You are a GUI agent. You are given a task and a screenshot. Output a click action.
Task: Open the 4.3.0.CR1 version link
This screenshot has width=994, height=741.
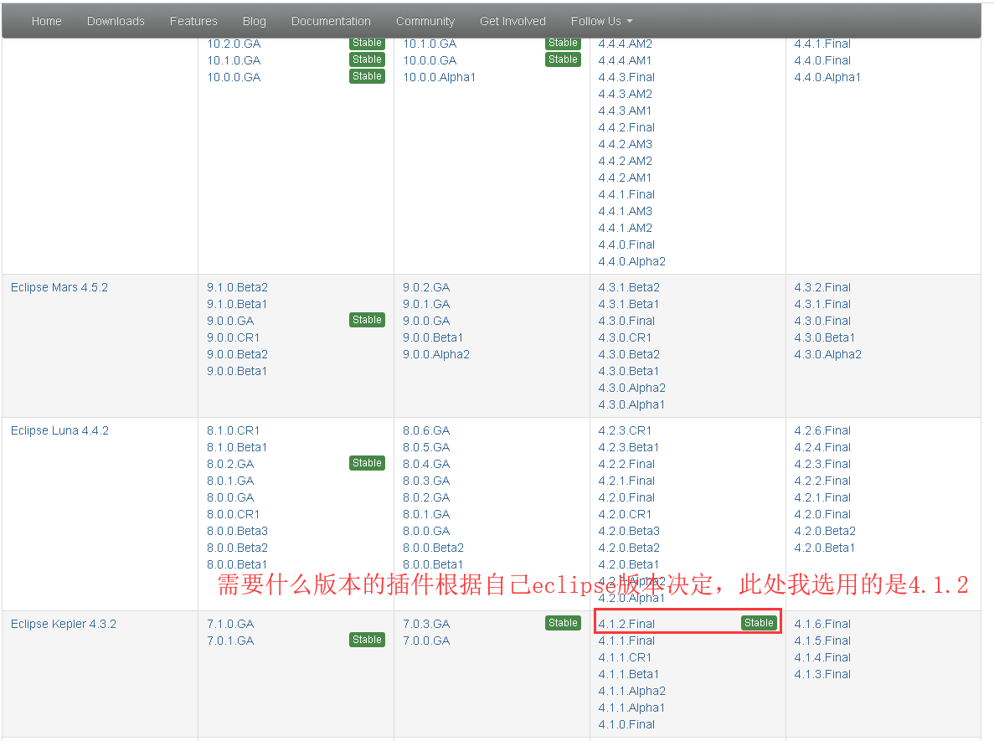[x=625, y=338]
